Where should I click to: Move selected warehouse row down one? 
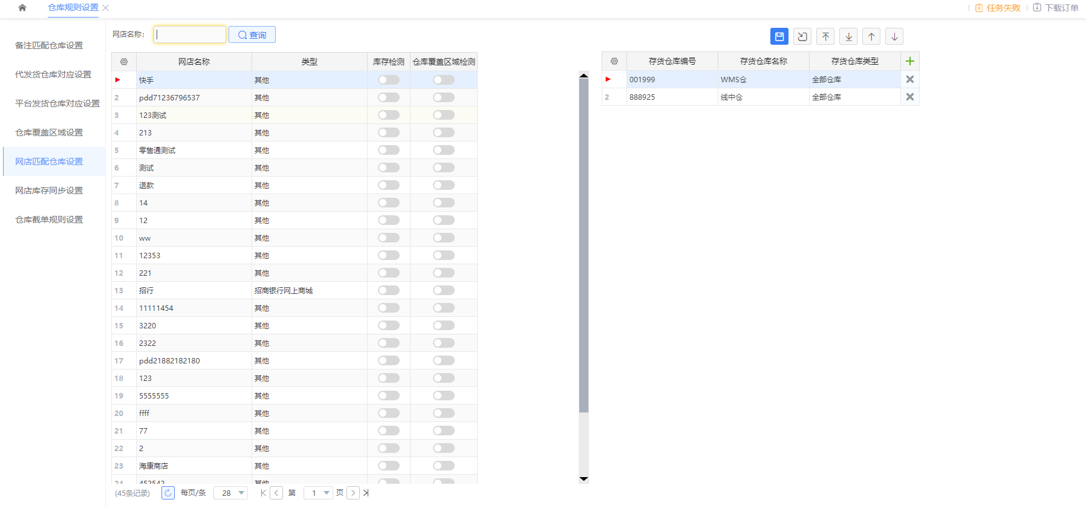coord(894,36)
